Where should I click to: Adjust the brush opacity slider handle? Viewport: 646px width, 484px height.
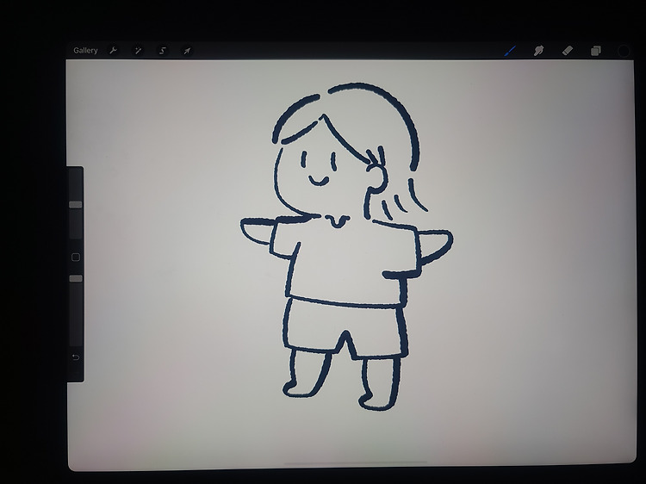coord(76,279)
